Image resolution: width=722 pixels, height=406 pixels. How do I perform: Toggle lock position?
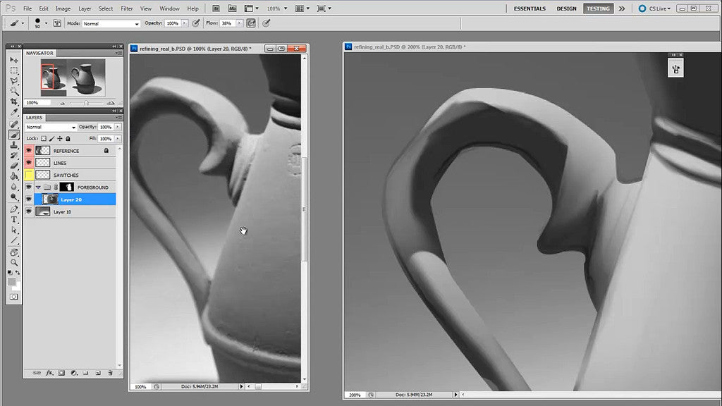60,139
